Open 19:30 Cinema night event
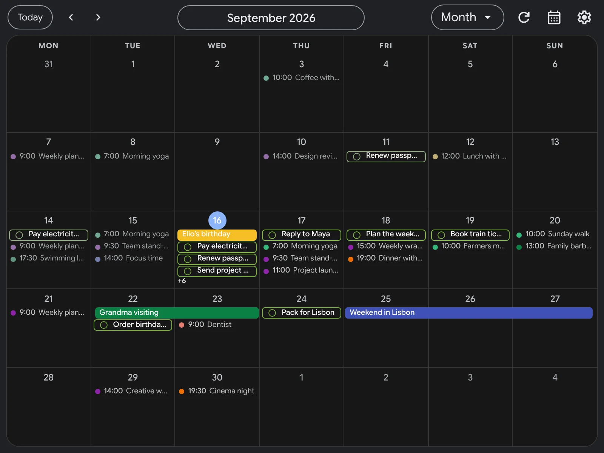Screen dimensions: 604x453 (217, 391)
